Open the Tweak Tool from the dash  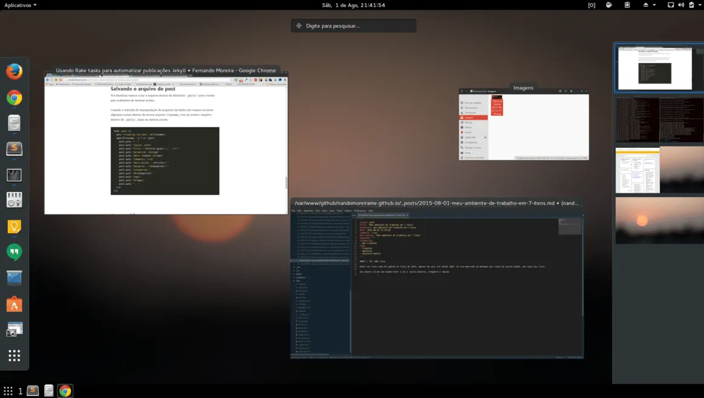point(15,200)
